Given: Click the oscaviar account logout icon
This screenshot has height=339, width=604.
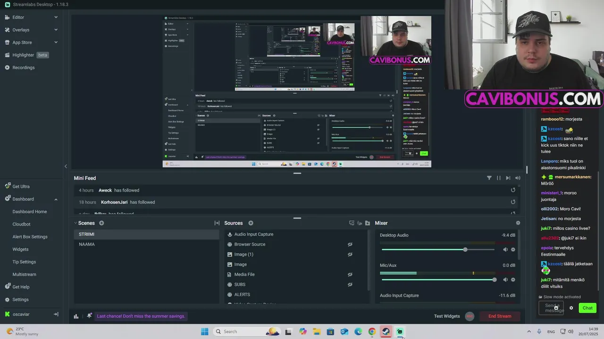Looking at the screenshot, I should click(56, 314).
